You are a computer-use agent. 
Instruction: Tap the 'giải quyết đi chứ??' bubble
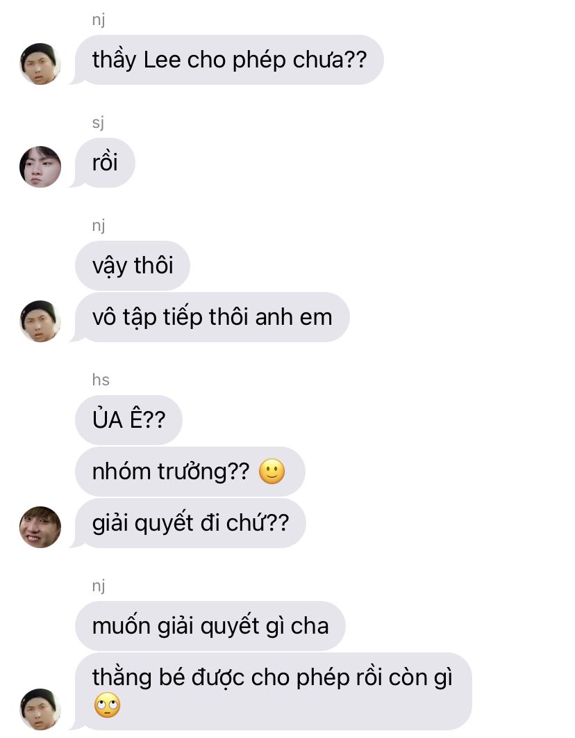click(190, 523)
